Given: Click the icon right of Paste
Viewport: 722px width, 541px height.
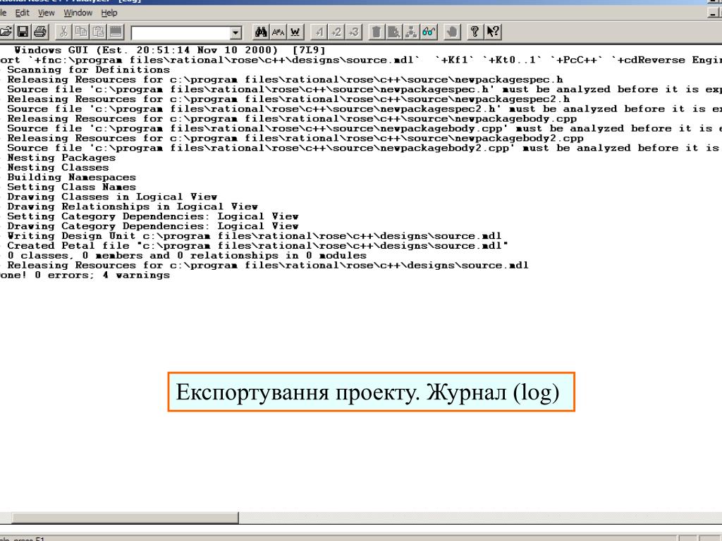Looking at the screenshot, I should (x=116, y=32).
